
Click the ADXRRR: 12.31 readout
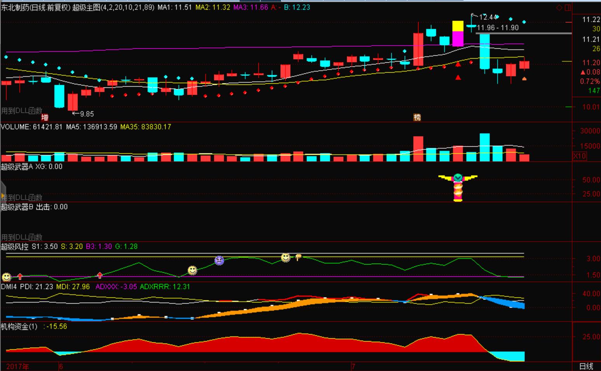165,287
